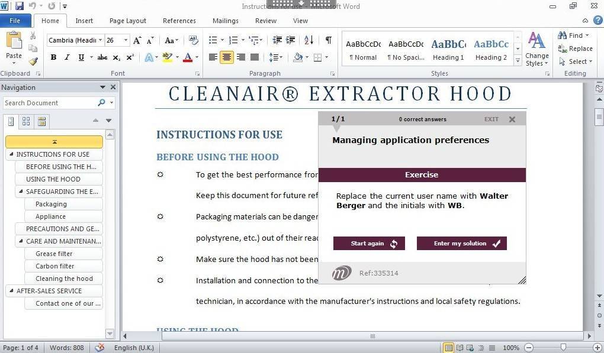
Task: Click the Show/Hide paragraph marks icon
Action: coord(328,40)
